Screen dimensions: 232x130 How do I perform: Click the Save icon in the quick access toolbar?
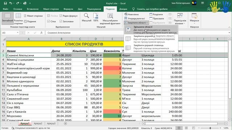tap(5, 3)
